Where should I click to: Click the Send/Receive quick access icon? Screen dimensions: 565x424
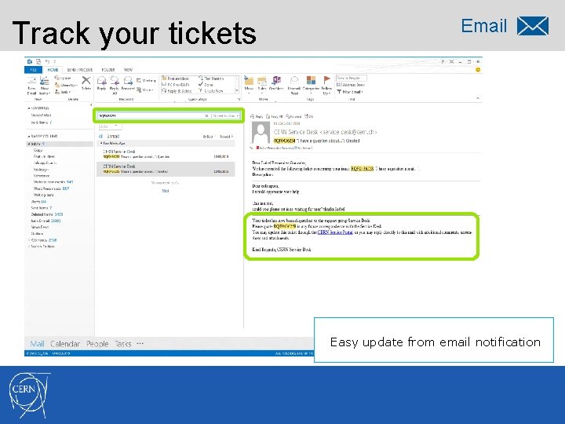(x=38, y=62)
